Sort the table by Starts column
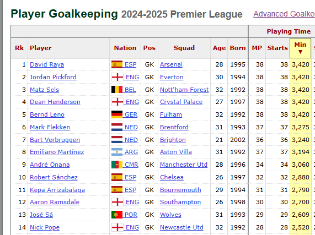 pyautogui.click(x=277, y=48)
